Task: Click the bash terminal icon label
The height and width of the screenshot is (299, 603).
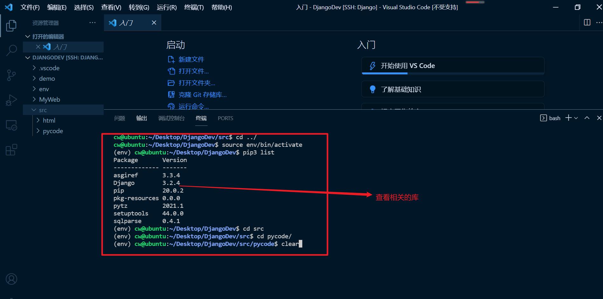Action: tap(550, 118)
